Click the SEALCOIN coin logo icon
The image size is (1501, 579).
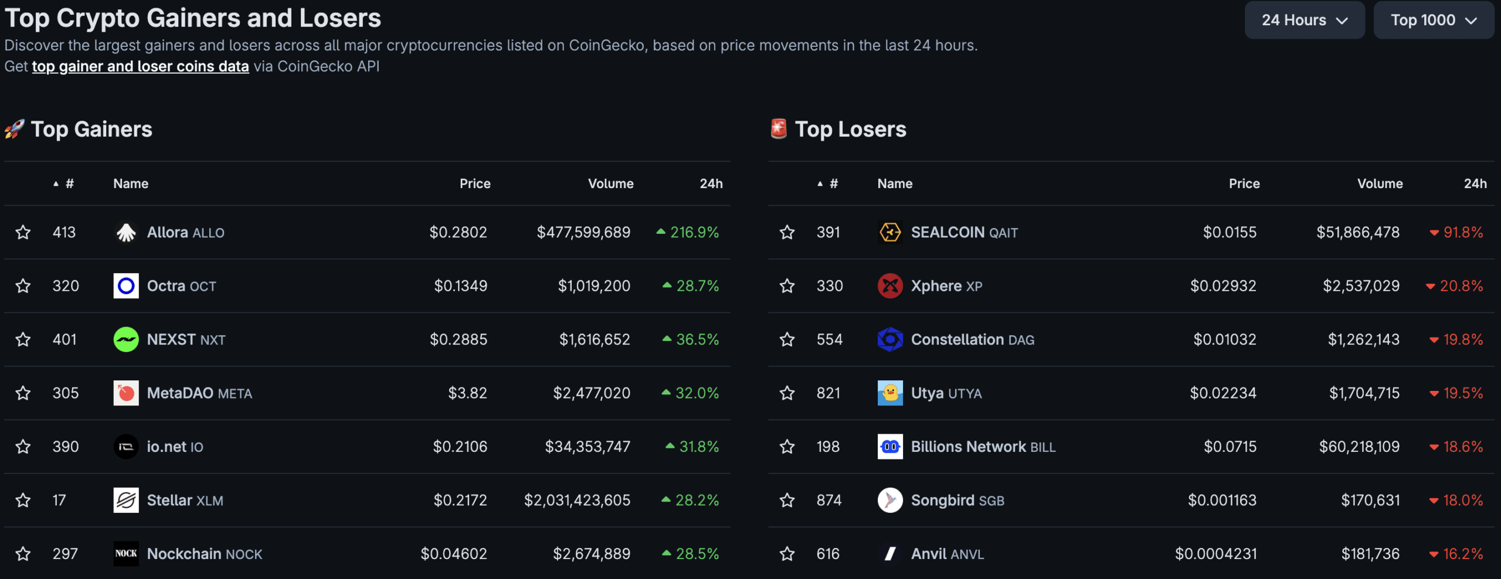[890, 233]
